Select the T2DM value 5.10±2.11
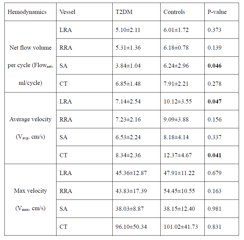This screenshot has width=244, height=240. [x=128, y=30]
